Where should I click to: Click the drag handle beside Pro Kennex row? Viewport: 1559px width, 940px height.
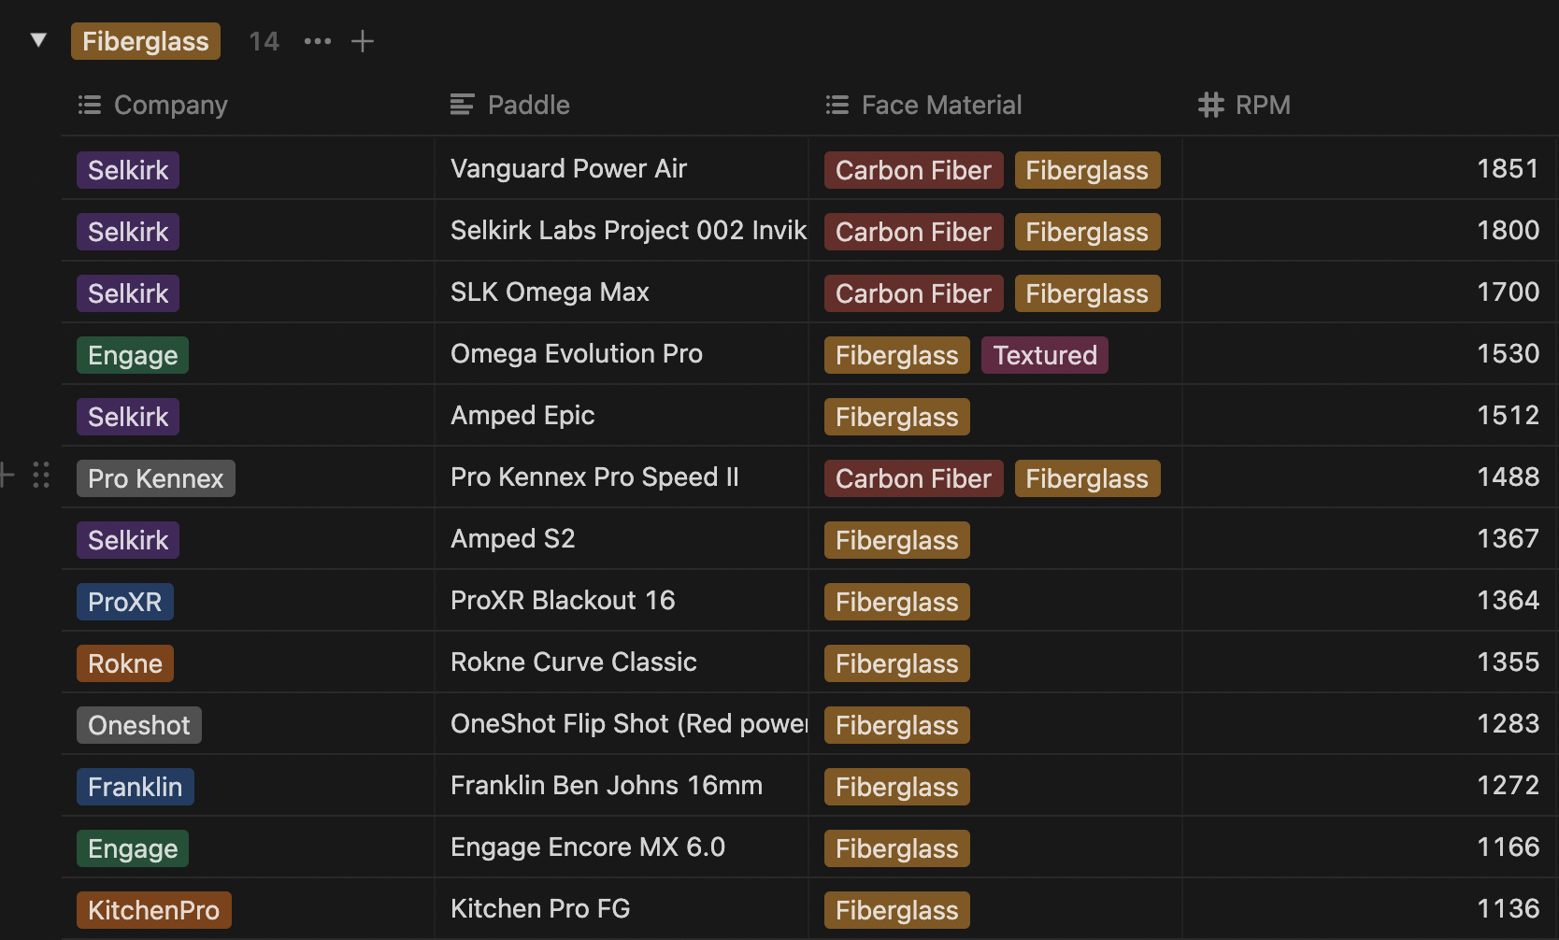[x=41, y=476]
